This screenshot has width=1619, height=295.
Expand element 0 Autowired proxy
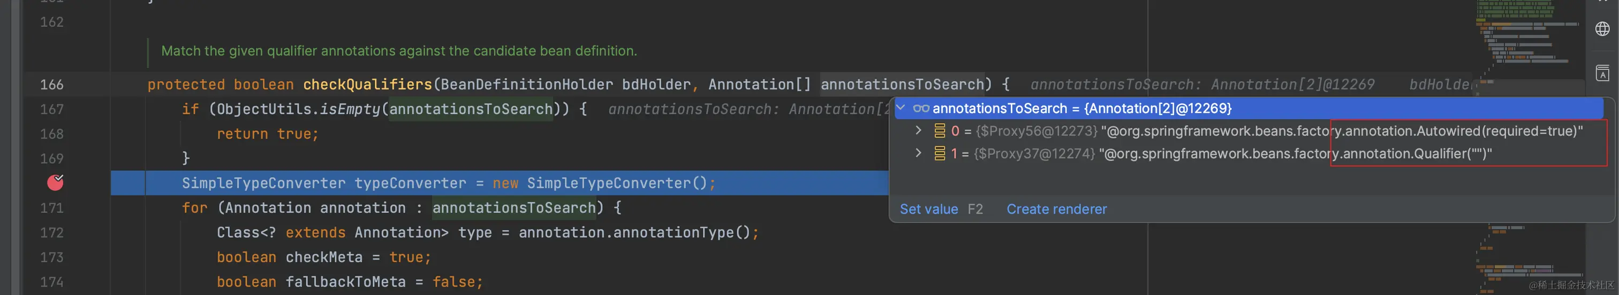918,131
